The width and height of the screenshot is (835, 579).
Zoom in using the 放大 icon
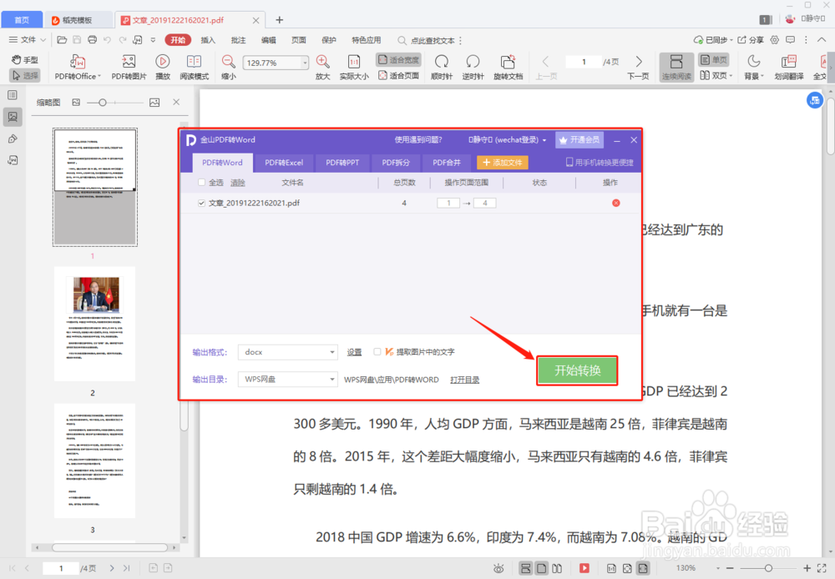[x=324, y=62]
